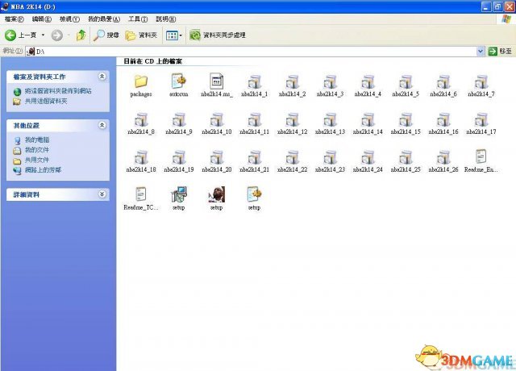Open the 說明(H) Help menu
Viewport: 516px width, 371px height.
click(x=166, y=19)
